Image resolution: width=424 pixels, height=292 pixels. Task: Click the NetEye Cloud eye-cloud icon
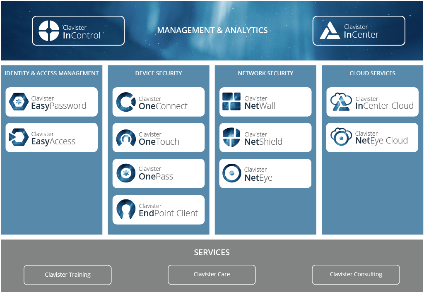point(341,136)
